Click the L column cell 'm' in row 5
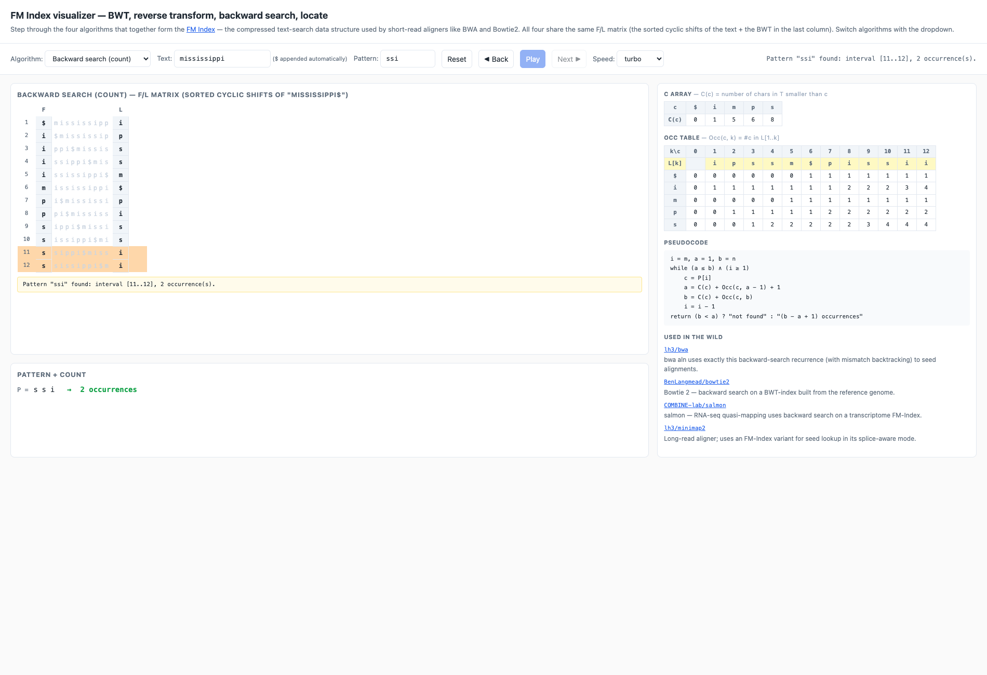This screenshot has width=987, height=675. pos(121,175)
